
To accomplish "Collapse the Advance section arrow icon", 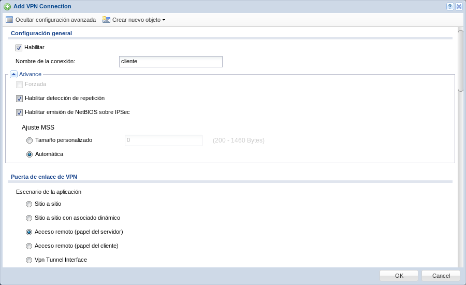I will pos(13,74).
